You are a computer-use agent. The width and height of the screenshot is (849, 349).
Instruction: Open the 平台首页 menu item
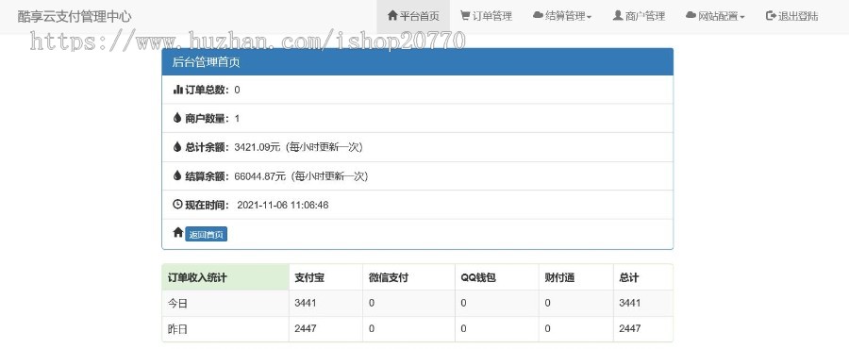pyautogui.click(x=413, y=16)
